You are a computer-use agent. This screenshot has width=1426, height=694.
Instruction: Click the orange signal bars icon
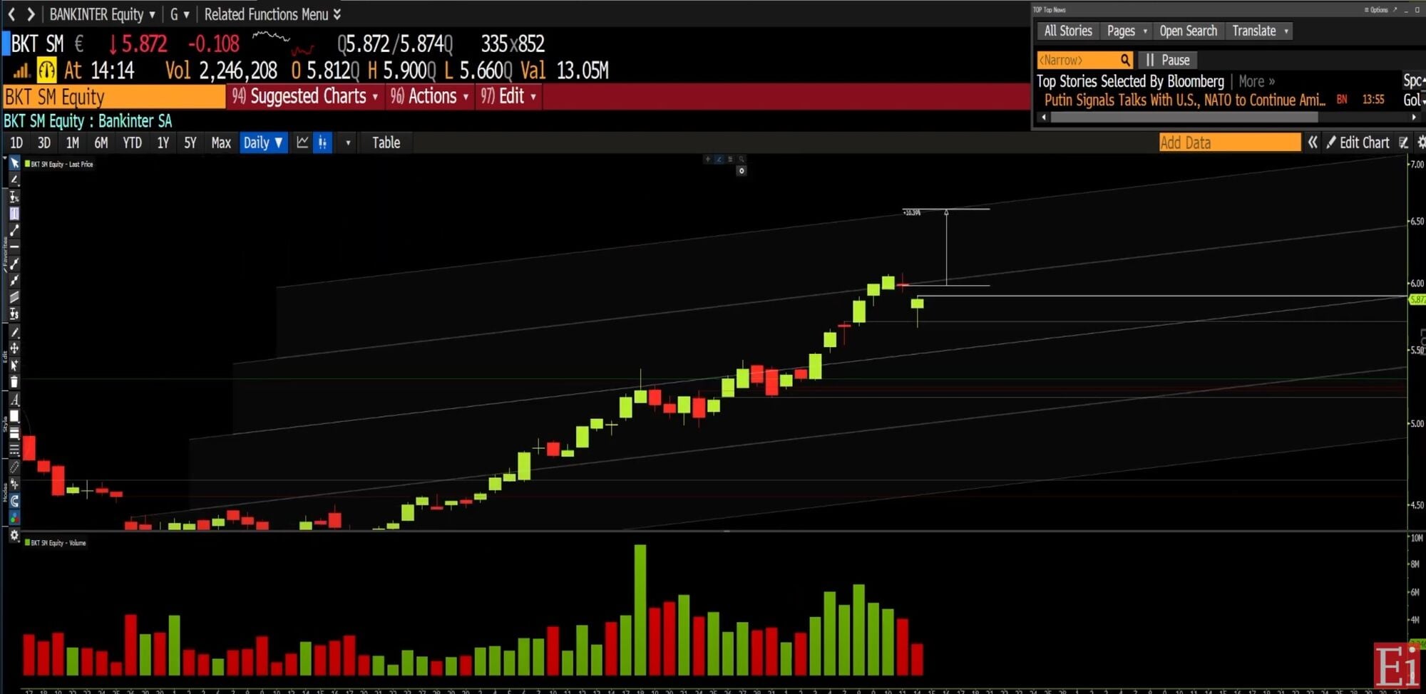pos(21,70)
